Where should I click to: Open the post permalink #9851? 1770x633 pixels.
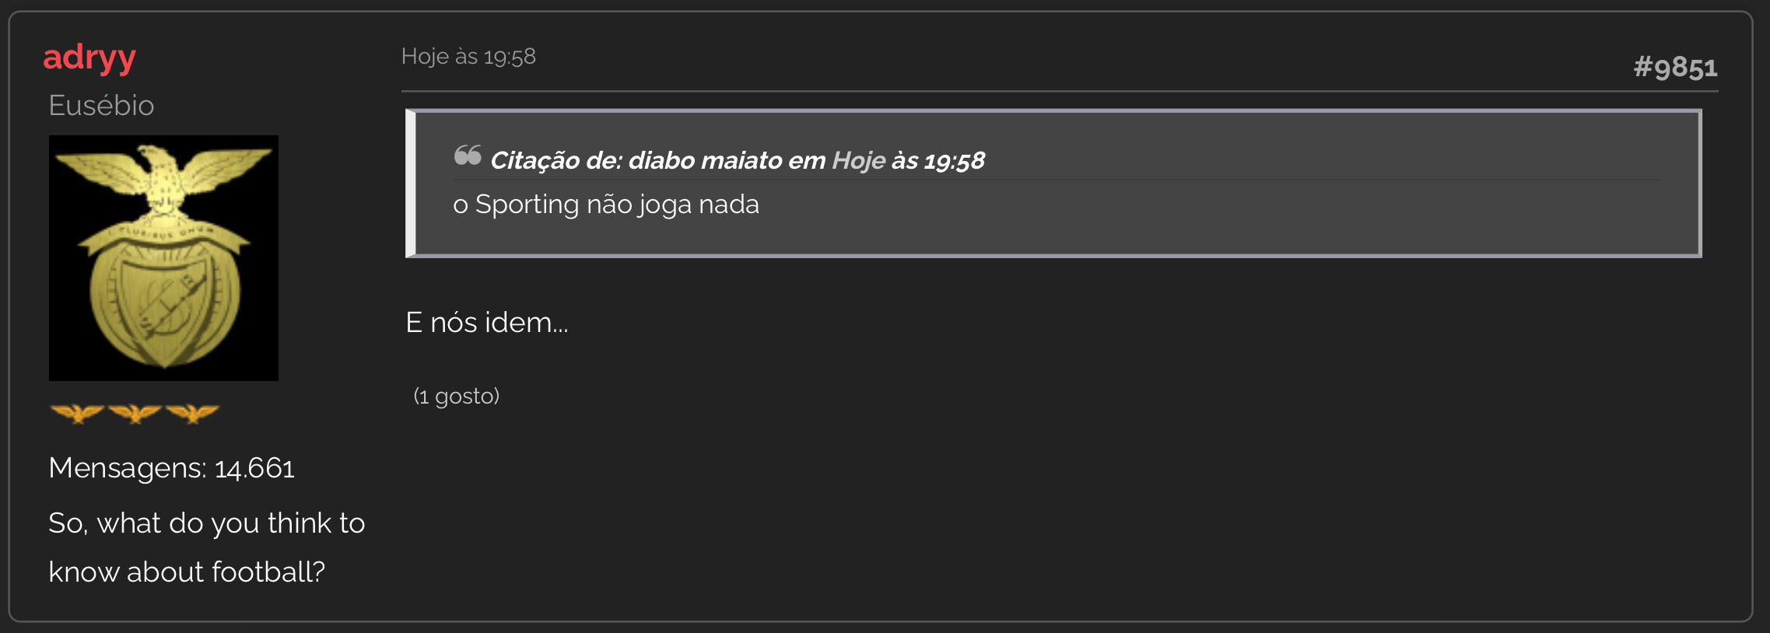[x=1675, y=67]
